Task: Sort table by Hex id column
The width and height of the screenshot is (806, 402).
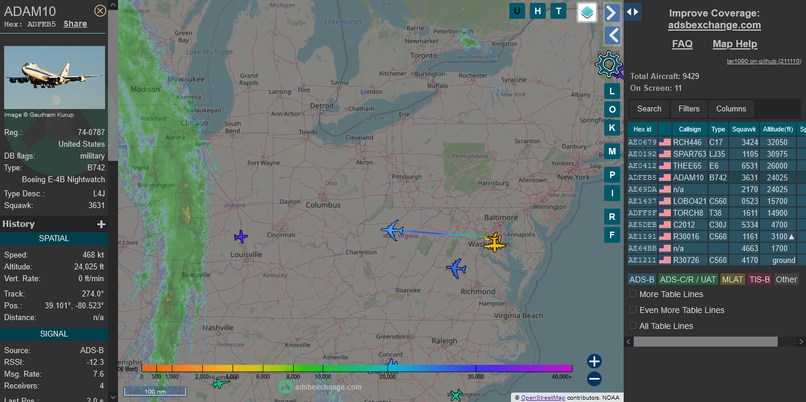Action: coord(643,129)
